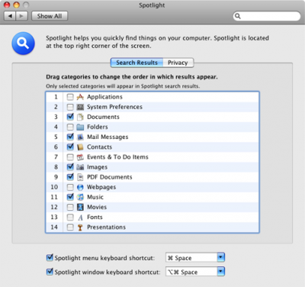Toggle Spotlight menu keyboard shortcut checkbox
This screenshot has height=287, width=305.
[x=50, y=258]
